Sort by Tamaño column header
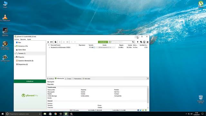Screen dimensions: 206x116 pos(91,45)
